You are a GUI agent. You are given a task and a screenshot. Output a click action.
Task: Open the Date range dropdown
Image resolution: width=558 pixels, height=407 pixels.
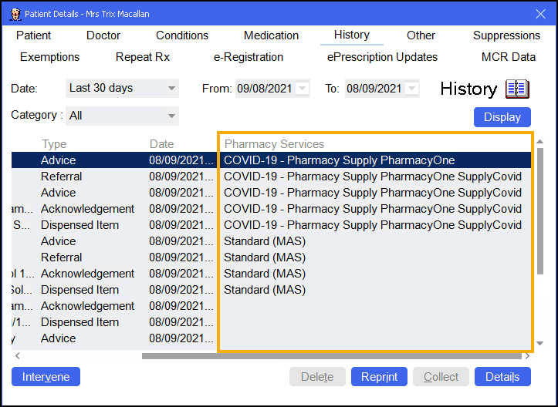coord(122,89)
